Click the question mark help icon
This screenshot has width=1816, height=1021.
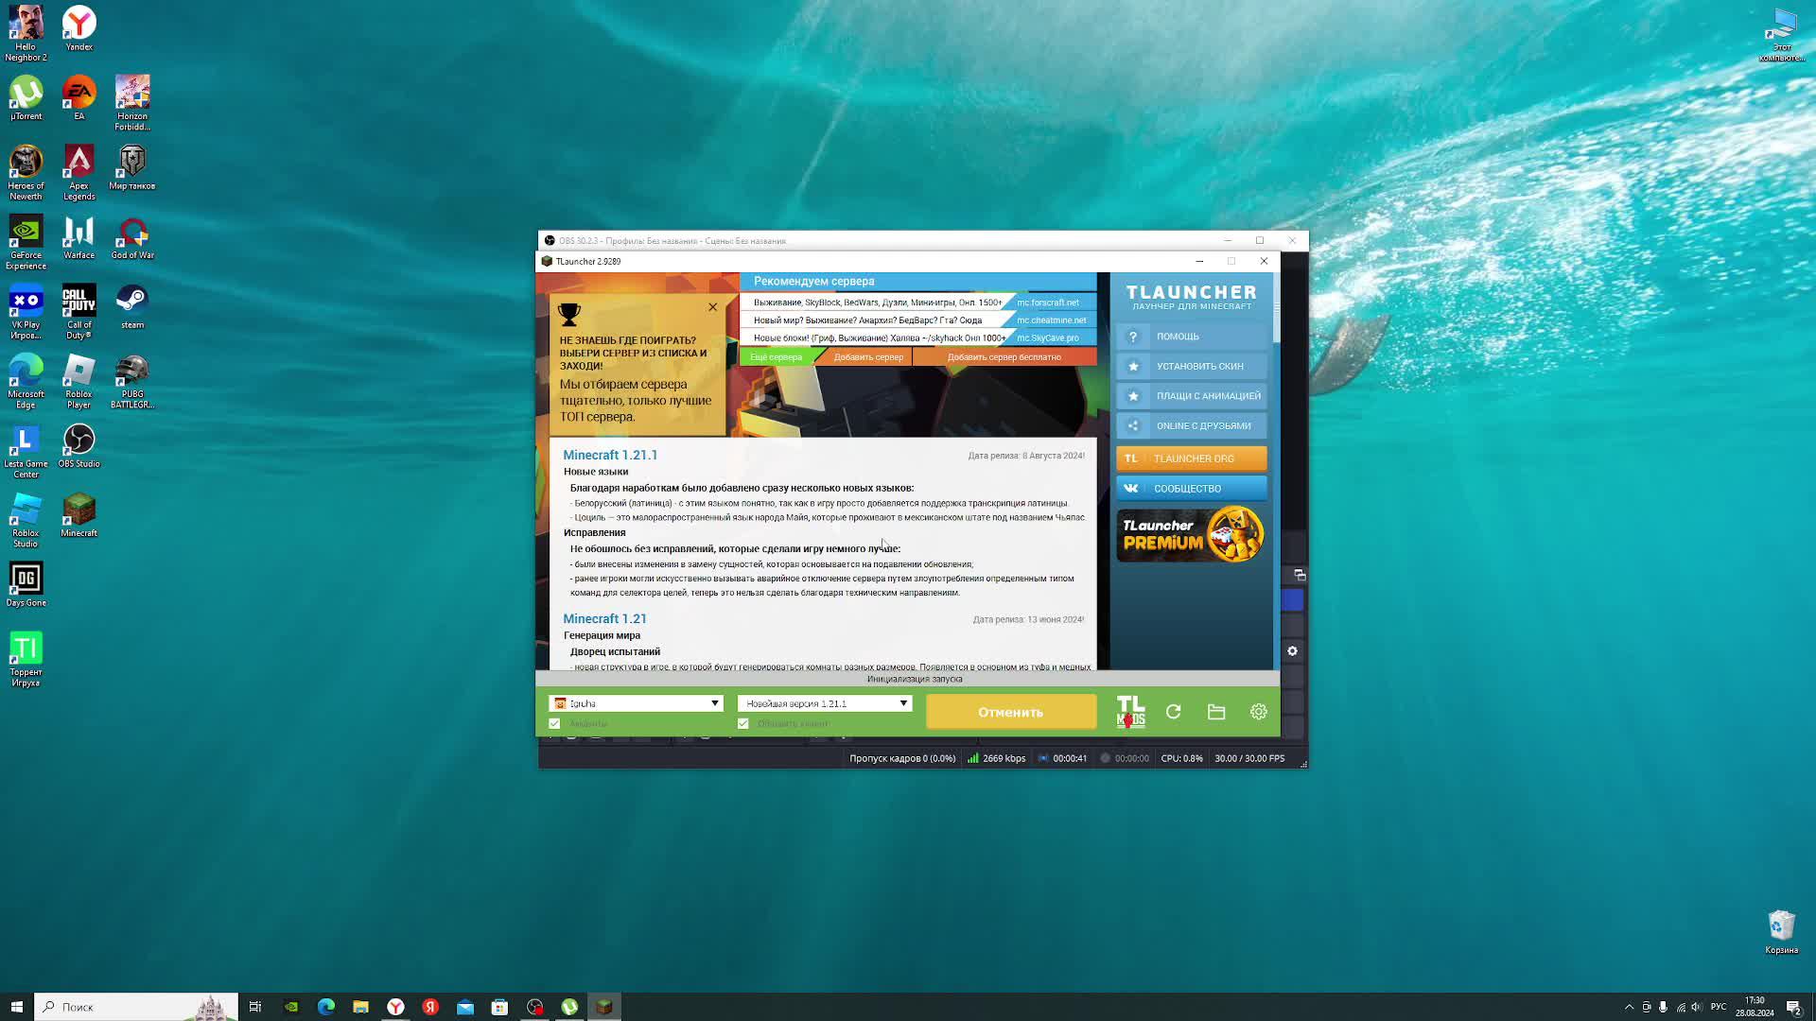pos(1133,337)
